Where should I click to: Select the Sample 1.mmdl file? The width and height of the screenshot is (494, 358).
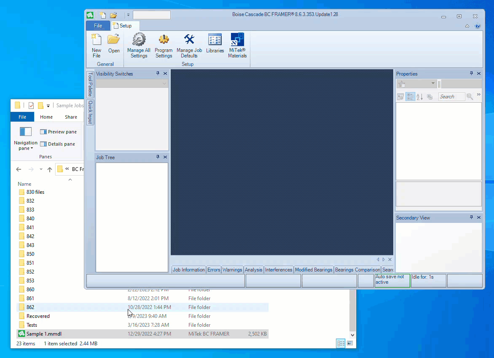tap(142, 334)
